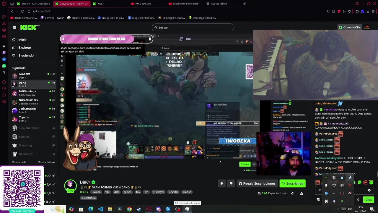Click the address bar kick.com/dbk1
This screenshot has height=213, width=378.
[41, 11]
